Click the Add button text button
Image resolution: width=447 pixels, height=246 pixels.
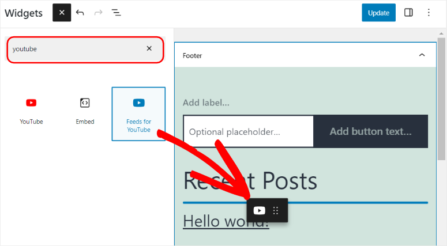tap(371, 131)
